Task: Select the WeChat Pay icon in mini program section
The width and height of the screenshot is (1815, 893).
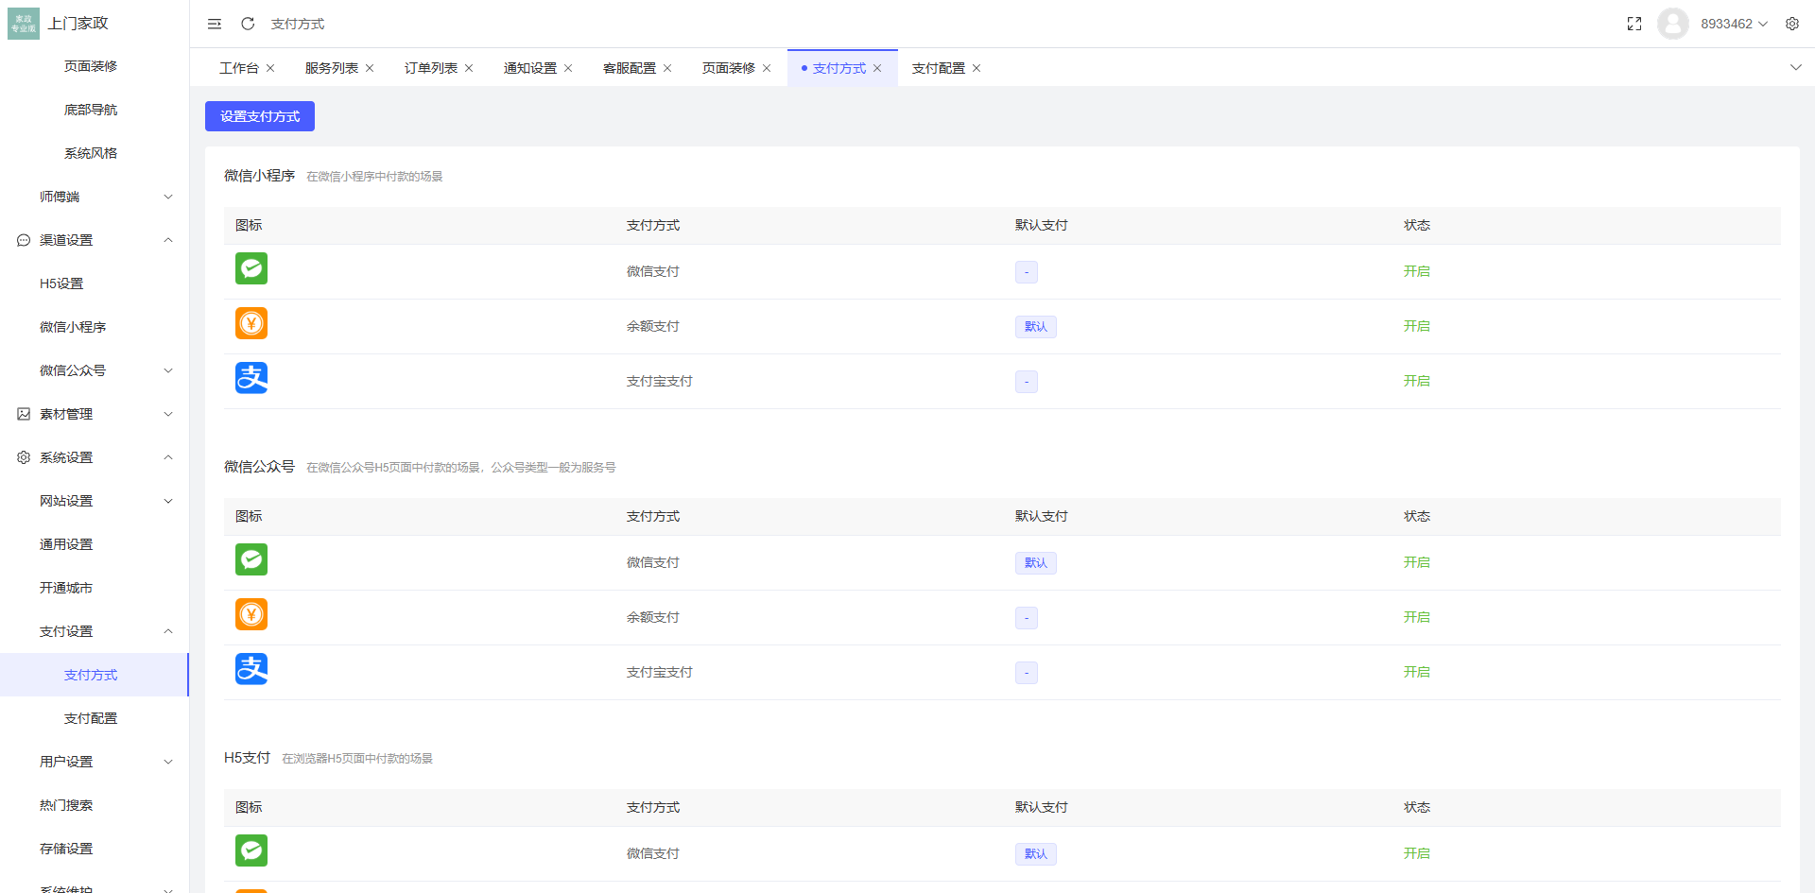Action: tap(251, 268)
